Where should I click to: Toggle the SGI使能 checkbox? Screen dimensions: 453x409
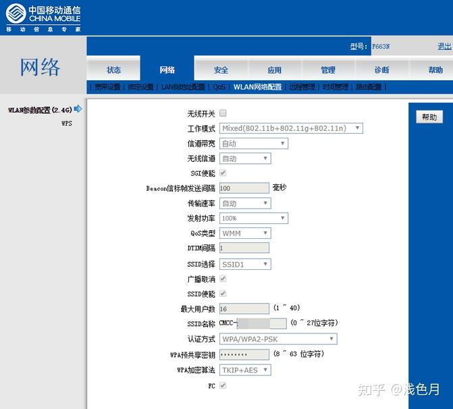click(223, 173)
